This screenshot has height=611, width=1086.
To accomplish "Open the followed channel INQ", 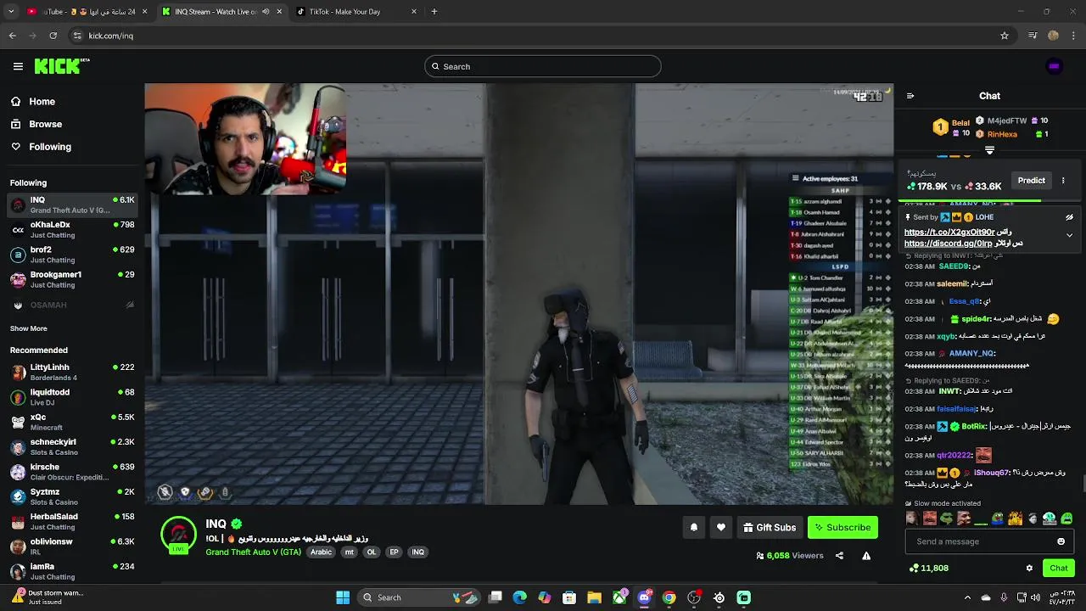I will (x=72, y=205).
